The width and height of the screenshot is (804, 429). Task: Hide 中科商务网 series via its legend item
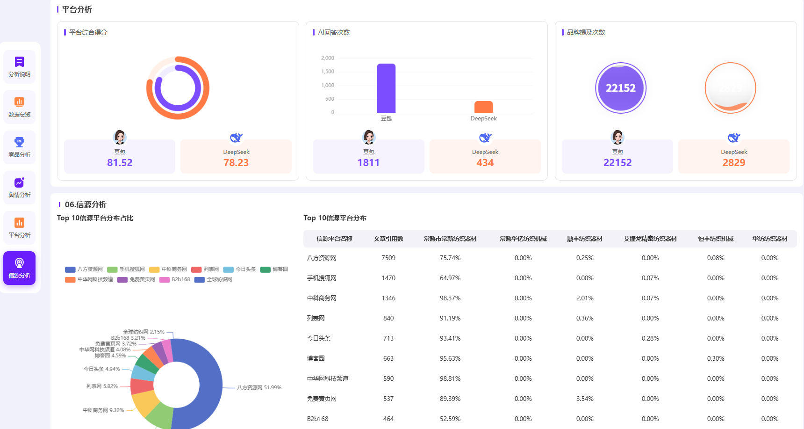[x=168, y=269]
